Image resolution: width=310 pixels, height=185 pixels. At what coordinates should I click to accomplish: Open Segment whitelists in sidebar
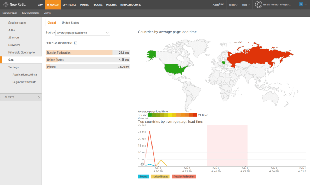(x=24, y=82)
